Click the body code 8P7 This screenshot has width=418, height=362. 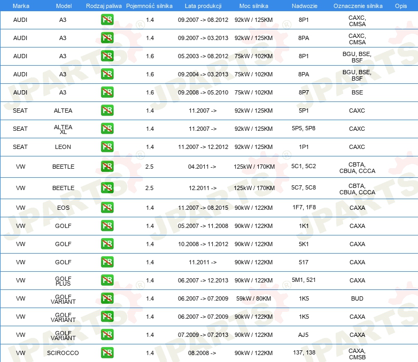304,92
